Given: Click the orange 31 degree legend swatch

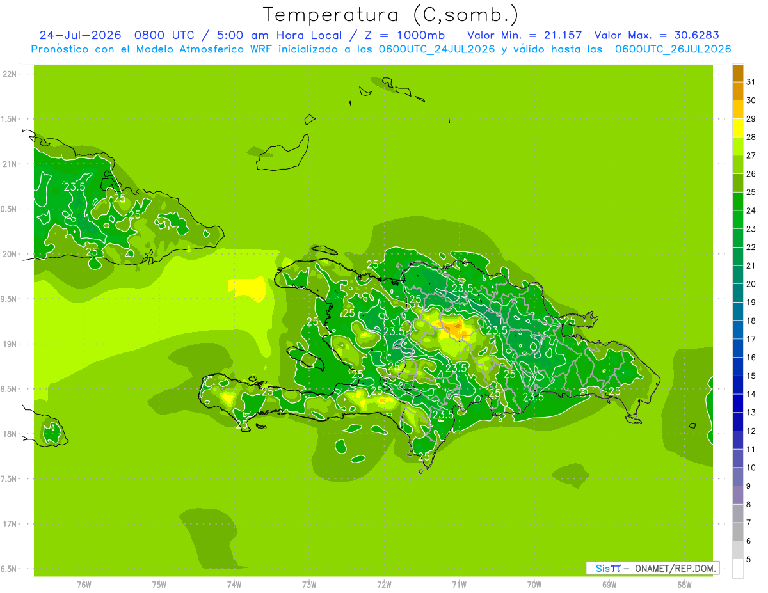Looking at the screenshot, I should 738,73.
